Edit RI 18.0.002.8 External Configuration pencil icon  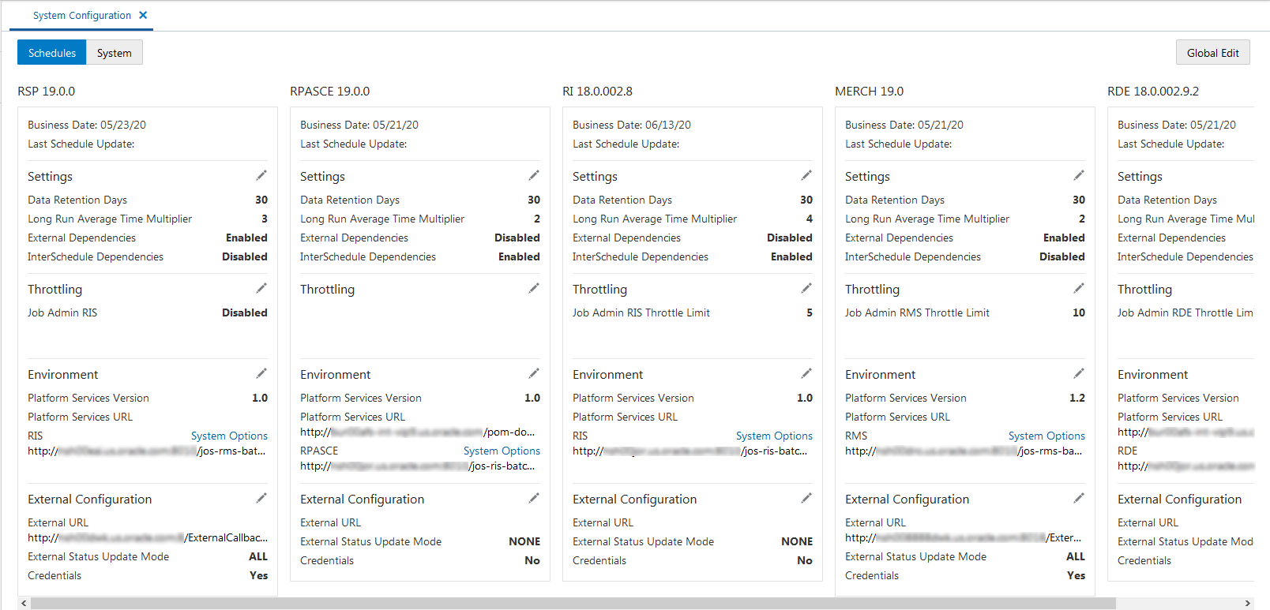806,498
